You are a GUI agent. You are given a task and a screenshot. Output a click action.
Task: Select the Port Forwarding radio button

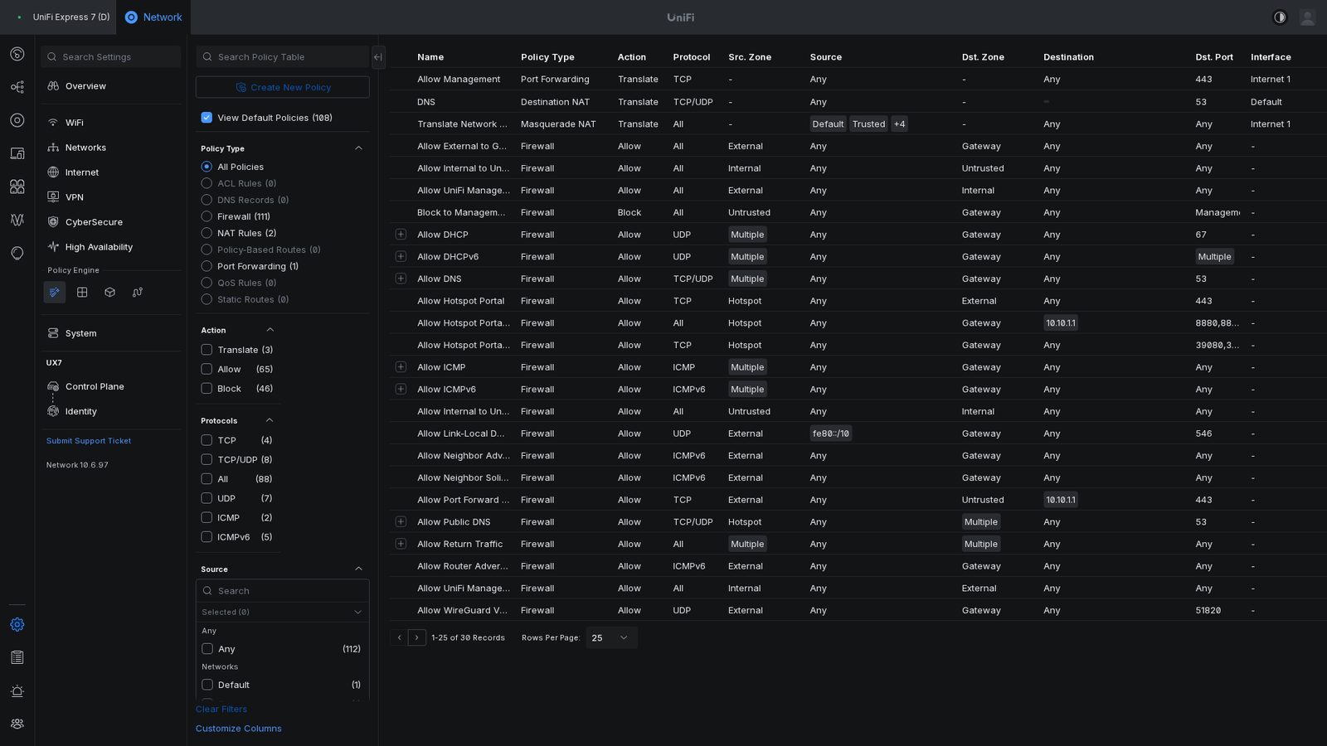click(207, 266)
